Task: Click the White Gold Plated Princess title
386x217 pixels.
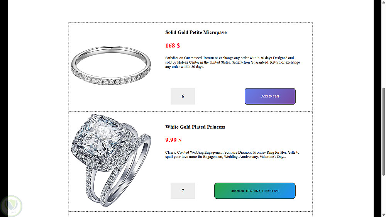Action: click(x=195, y=127)
